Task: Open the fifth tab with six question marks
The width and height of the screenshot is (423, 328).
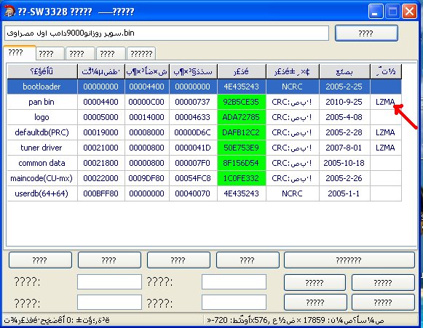Action: tap(141, 53)
